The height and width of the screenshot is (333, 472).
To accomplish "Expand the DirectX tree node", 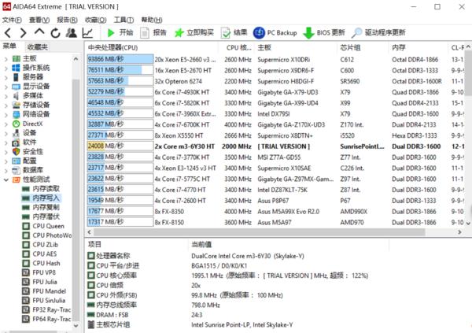I will [x=6, y=124].
